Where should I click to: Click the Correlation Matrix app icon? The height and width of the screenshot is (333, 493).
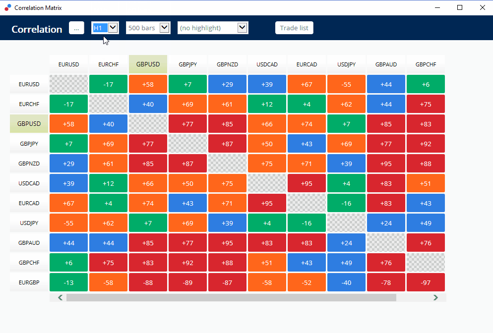click(7, 7)
